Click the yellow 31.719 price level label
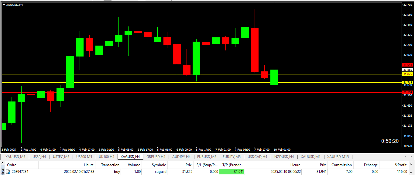This screenshot has height=175, width=415. 407,83
